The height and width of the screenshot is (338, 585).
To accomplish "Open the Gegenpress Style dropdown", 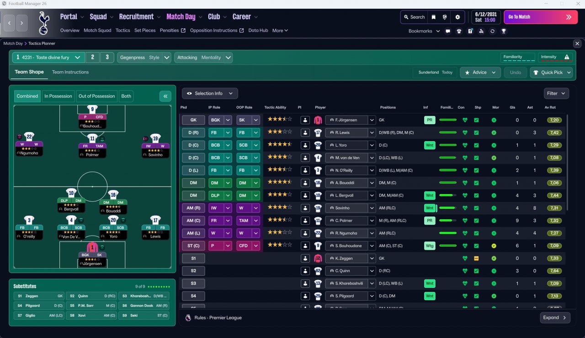I will (x=144, y=58).
